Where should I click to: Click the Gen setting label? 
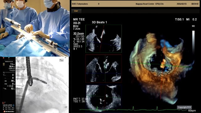pyautogui.click(x=76, y=44)
